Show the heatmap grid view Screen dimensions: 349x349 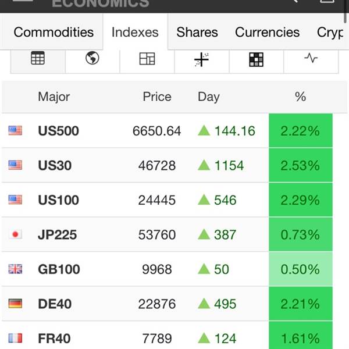pyautogui.click(x=256, y=59)
